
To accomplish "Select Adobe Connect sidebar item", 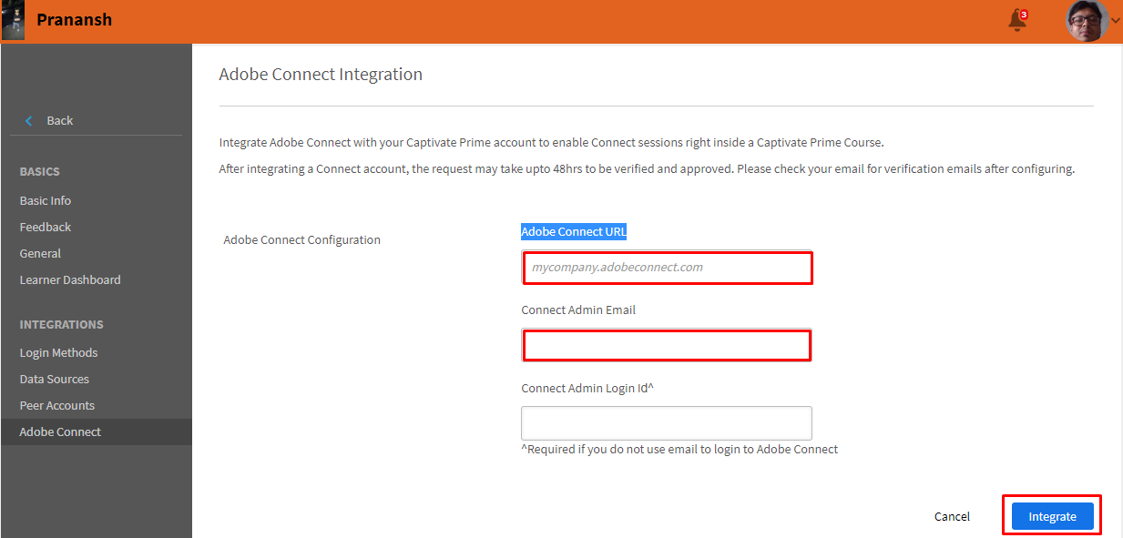I will click(60, 431).
